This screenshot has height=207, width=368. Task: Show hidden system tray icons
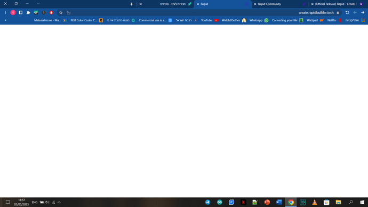tap(59, 202)
